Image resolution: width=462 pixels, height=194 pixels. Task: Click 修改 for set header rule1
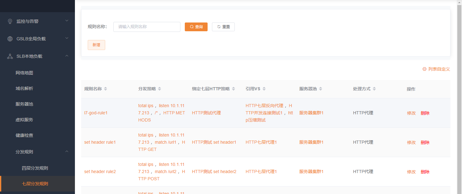[x=411, y=142]
